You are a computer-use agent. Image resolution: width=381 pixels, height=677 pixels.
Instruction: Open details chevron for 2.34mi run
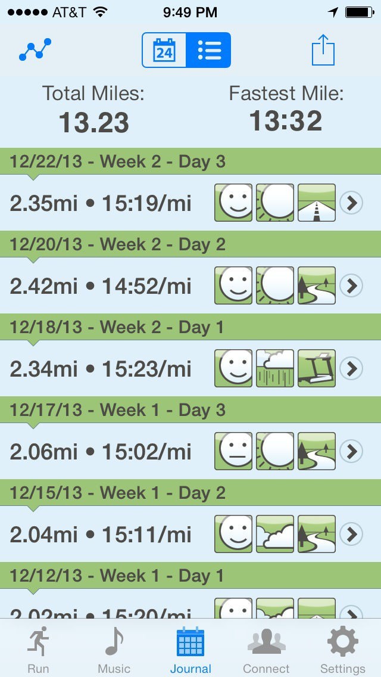point(351,369)
